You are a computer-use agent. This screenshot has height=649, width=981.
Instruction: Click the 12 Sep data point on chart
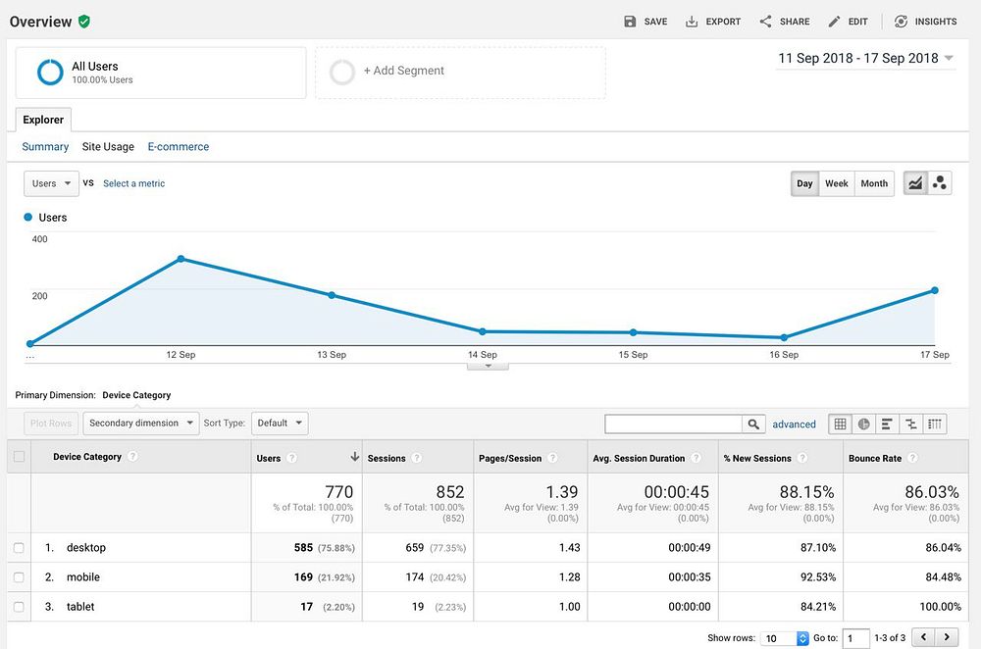pyautogui.click(x=181, y=258)
